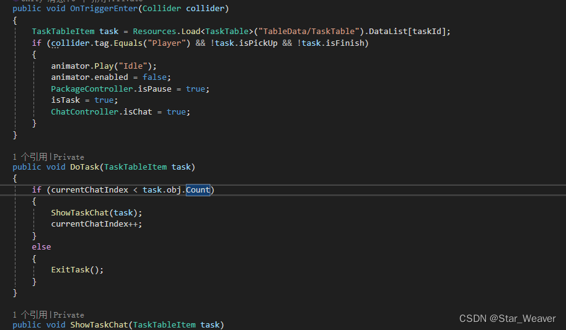This screenshot has height=330, width=566.
Task: Click the PackageController class name
Action: click(92, 89)
